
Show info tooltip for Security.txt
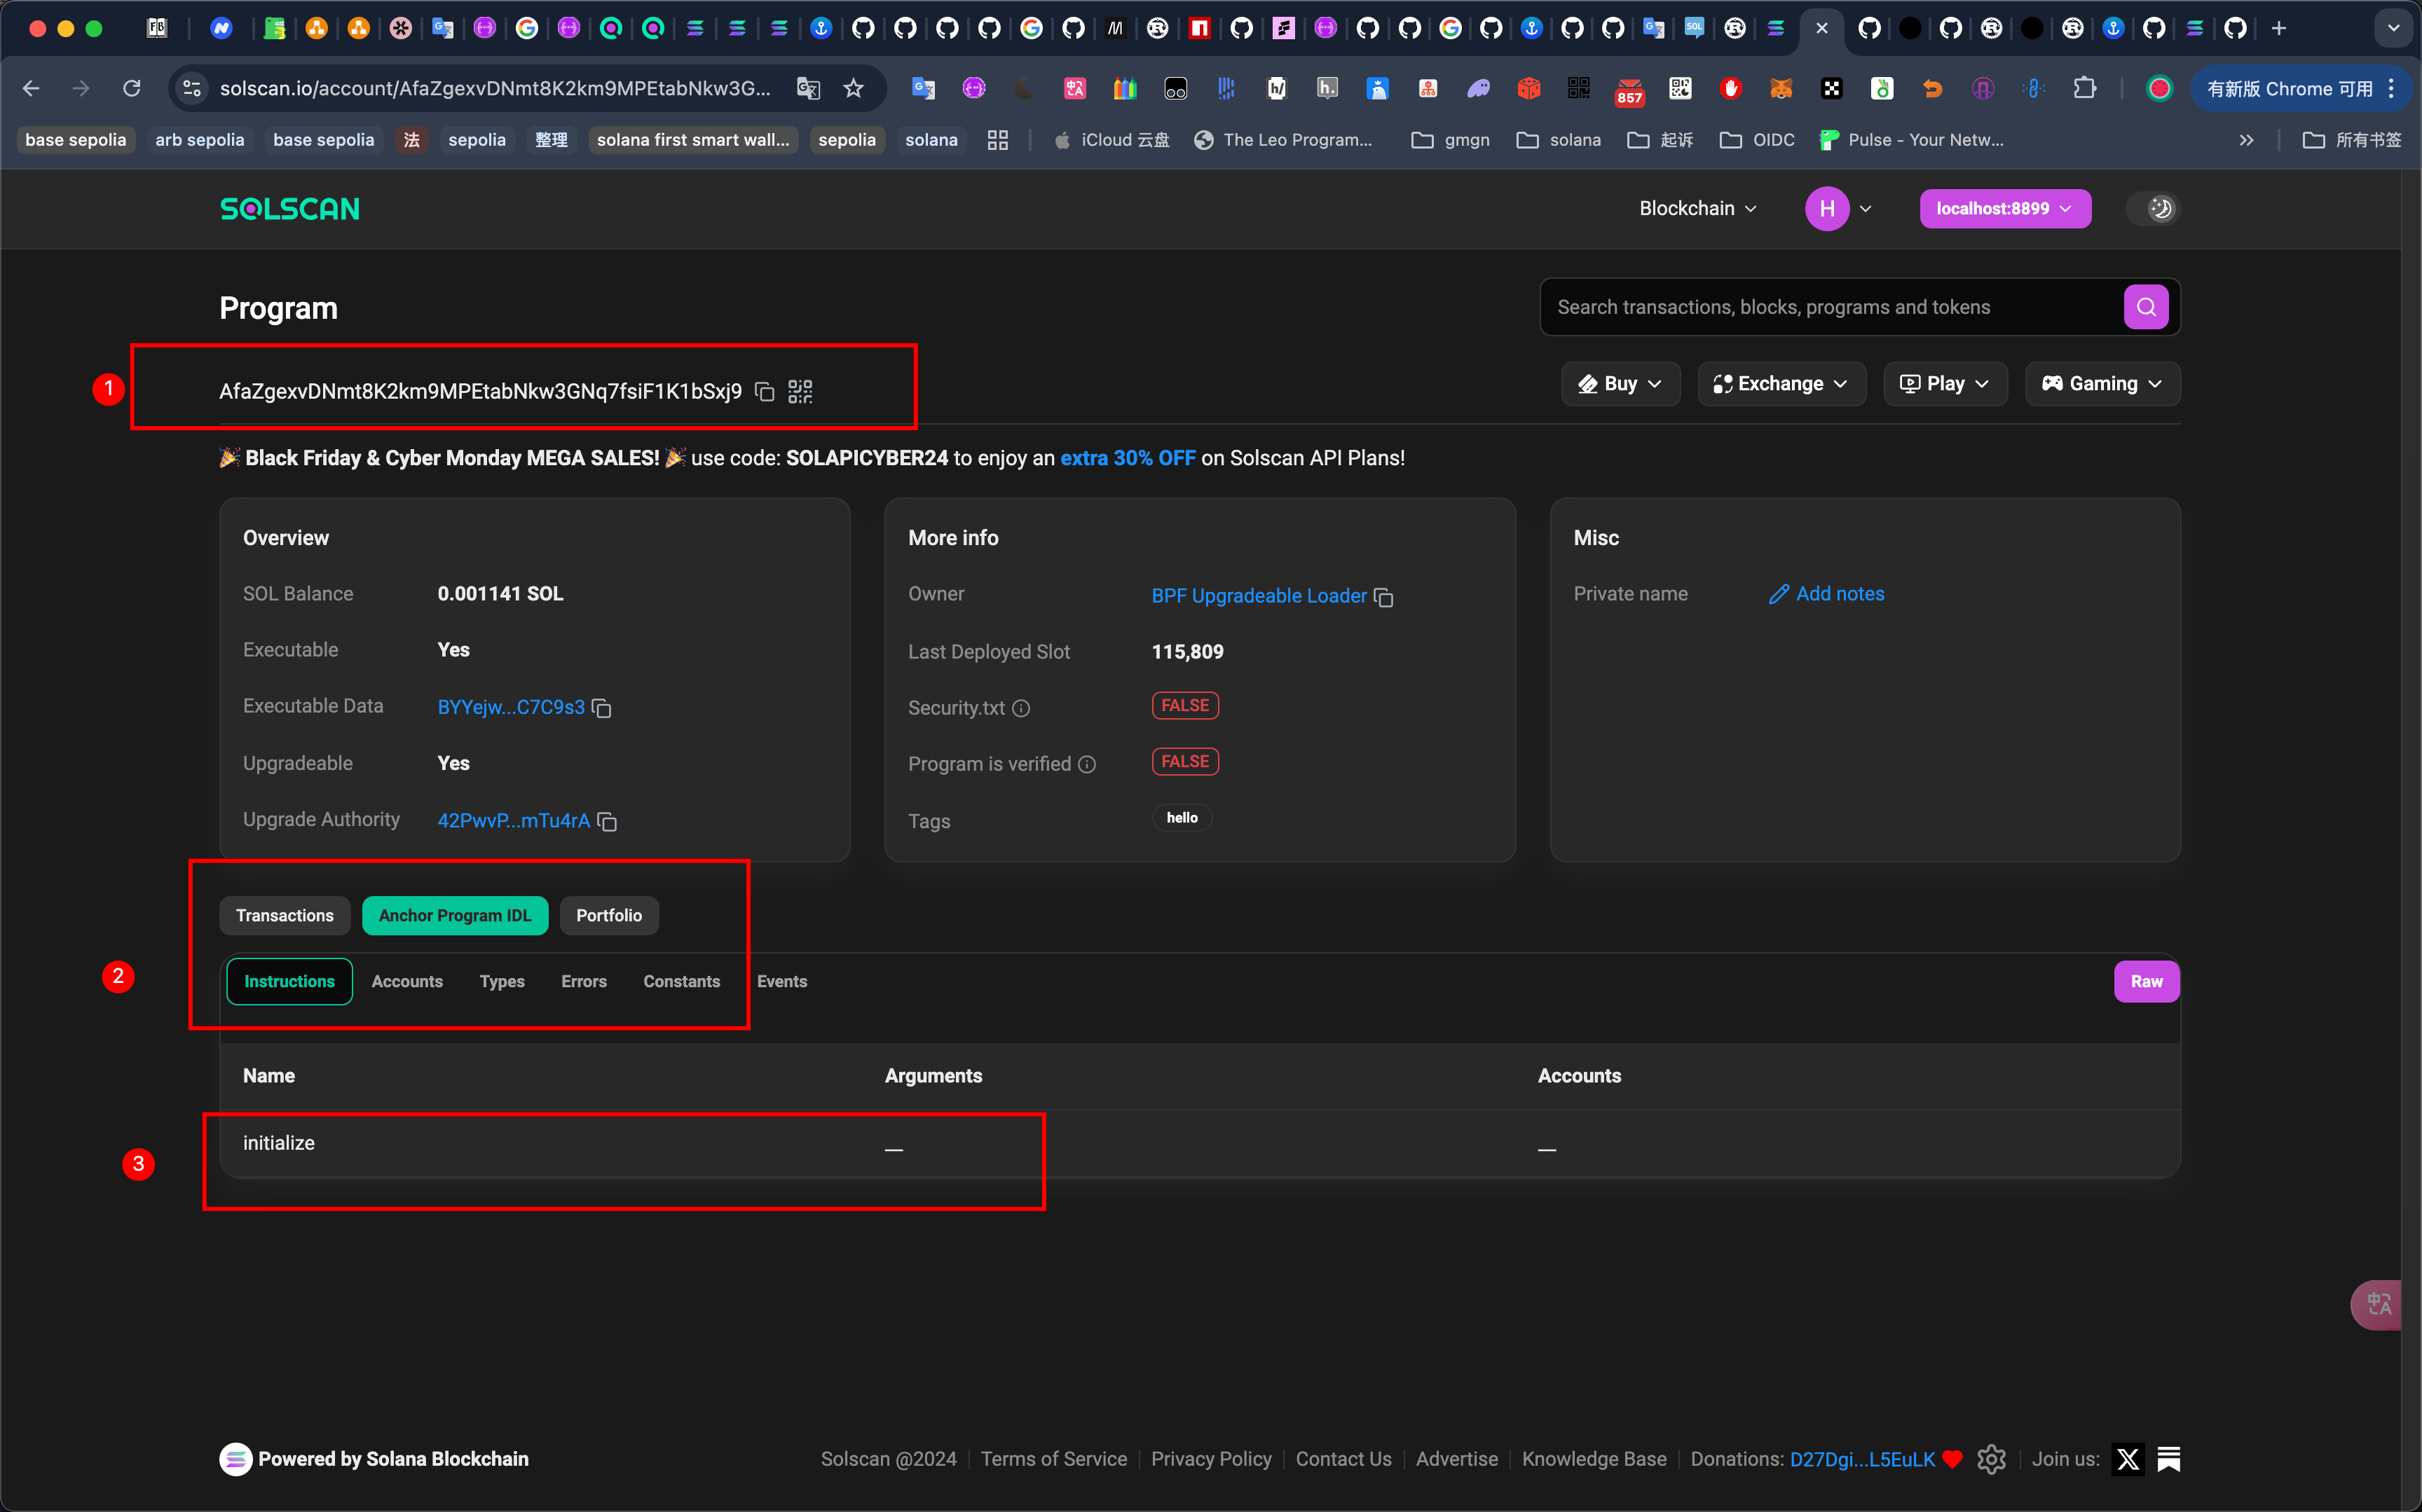point(1021,708)
